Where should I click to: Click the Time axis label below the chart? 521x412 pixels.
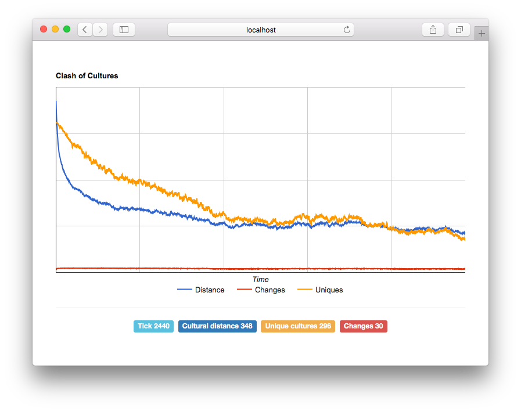[260, 279]
